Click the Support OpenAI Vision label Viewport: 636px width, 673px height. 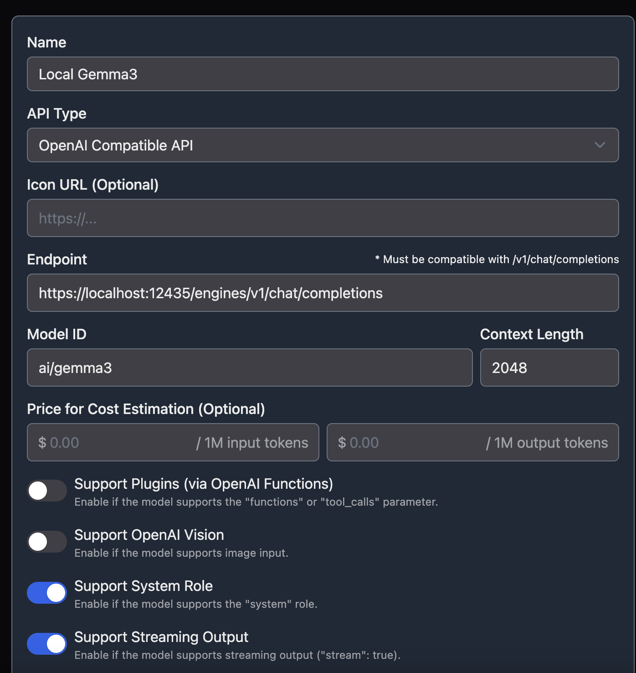coord(149,535)
